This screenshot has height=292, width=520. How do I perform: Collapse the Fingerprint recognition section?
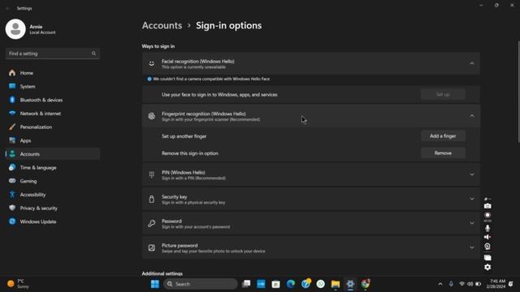[471, 116]
